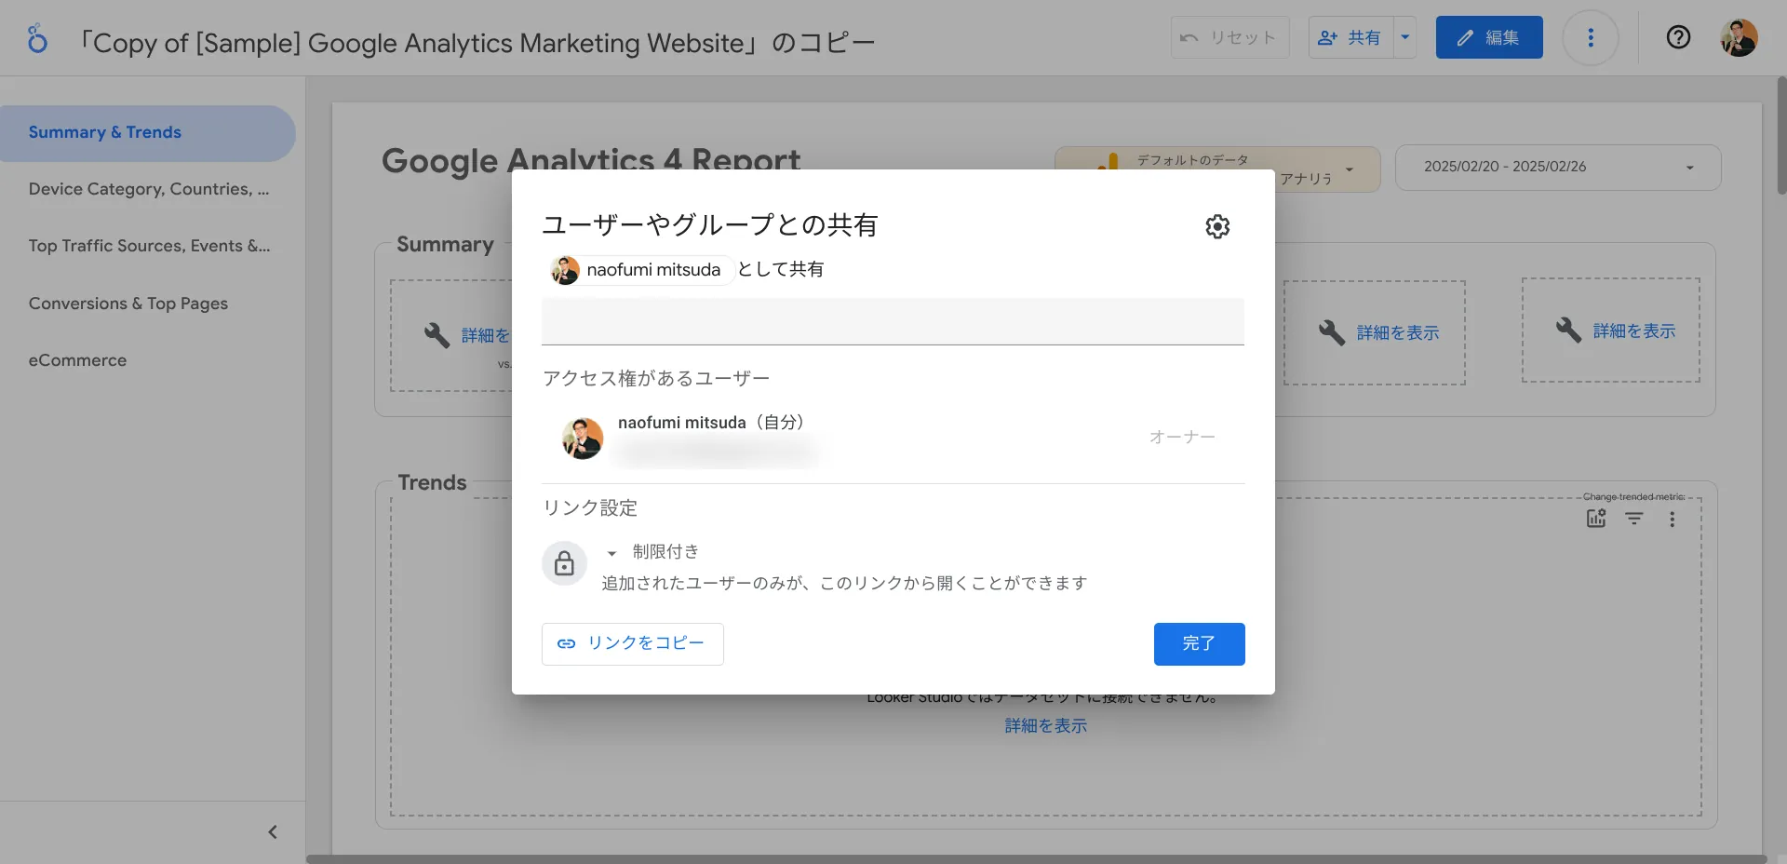Click the Trends chart settings icon
This screenshot has width=1787, height=864.
pos(1596,519)
